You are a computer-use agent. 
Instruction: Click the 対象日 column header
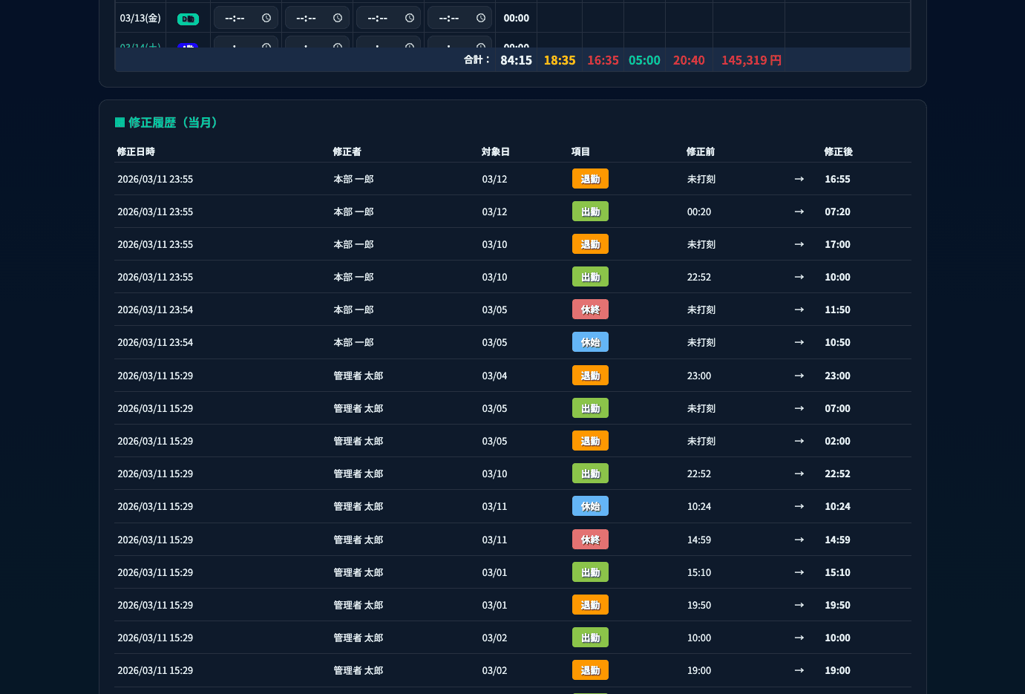(495, 151)
